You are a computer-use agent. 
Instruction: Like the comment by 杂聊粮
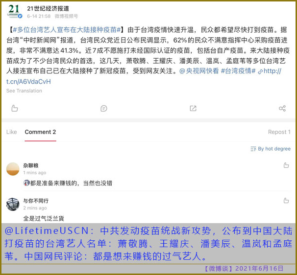286,165
